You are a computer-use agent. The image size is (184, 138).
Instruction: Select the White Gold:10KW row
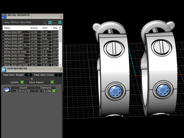point(31,58)
